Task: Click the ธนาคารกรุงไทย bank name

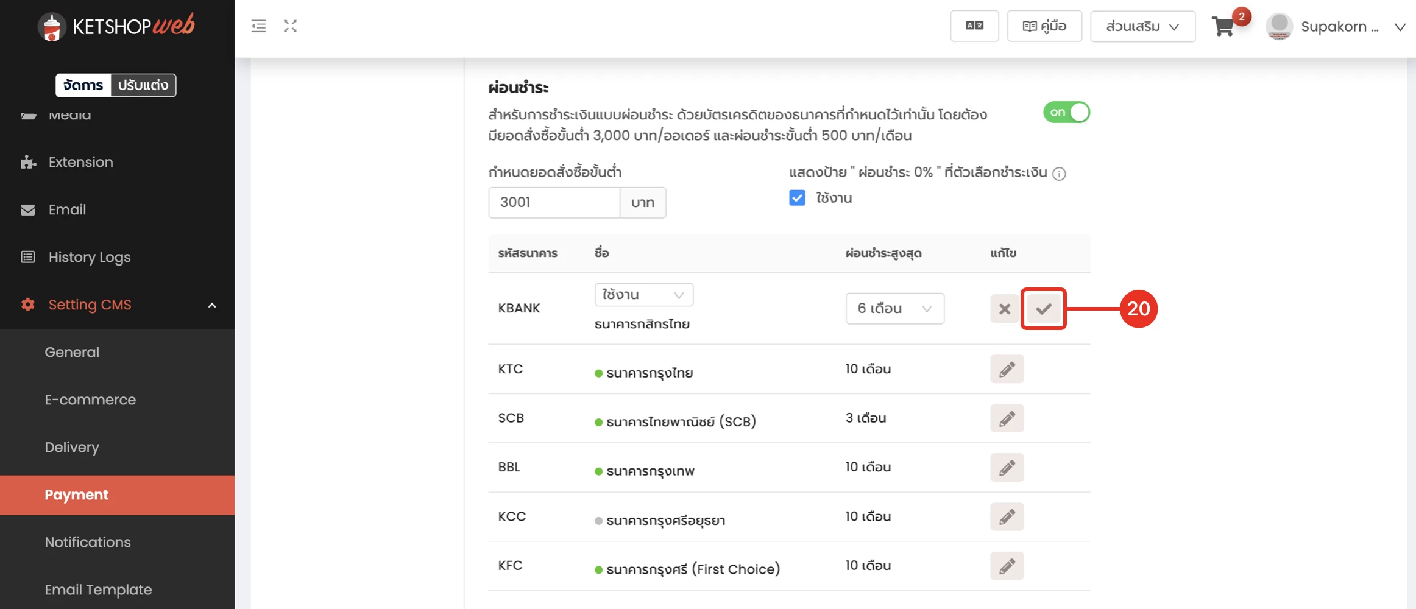Action: [650, 373]
